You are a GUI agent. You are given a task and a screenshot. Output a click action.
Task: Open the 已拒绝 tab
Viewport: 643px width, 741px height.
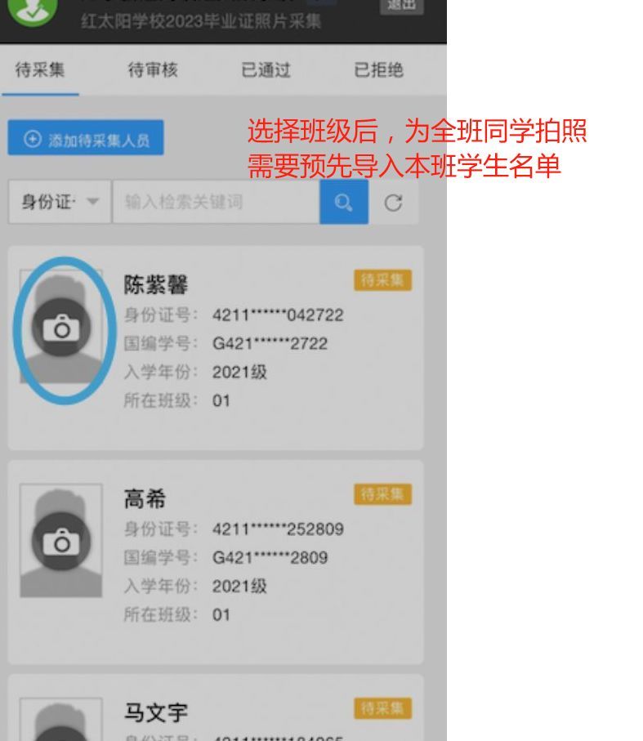(x=379, y=70)
